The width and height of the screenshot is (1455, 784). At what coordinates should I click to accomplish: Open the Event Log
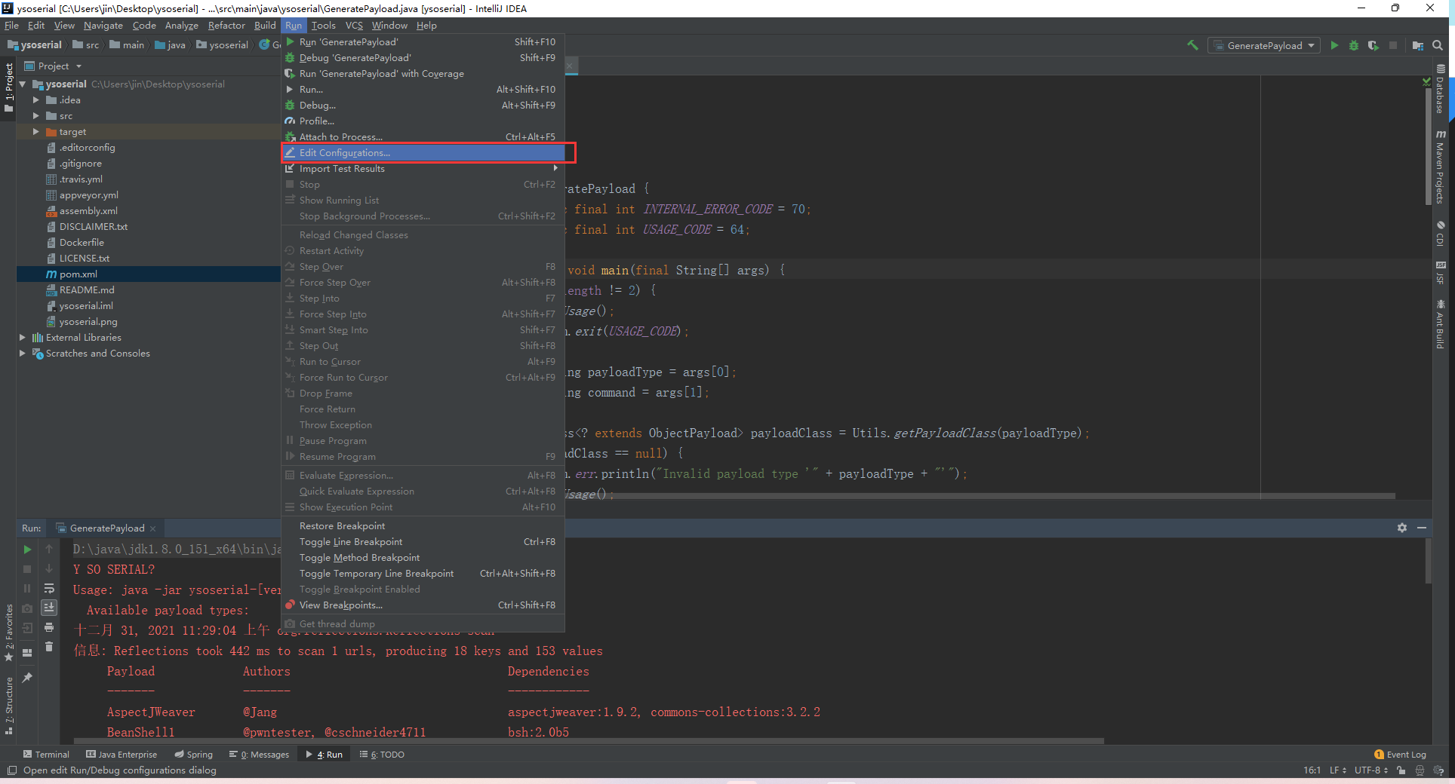tap(1401, 755)
